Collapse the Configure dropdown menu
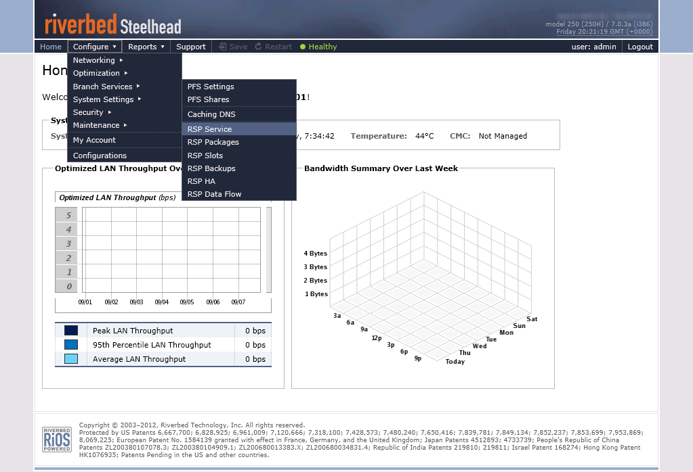 coord(95,46)
